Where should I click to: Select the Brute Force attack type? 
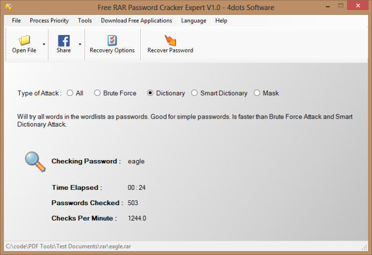(97, 93)
